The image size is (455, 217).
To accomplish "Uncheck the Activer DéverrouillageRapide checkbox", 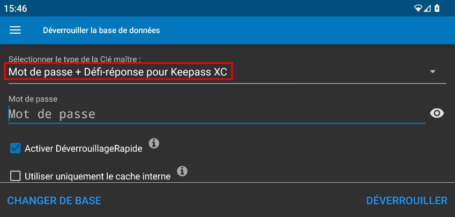I will point(16,149).
